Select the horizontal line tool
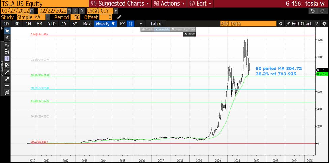 (x=7, y=86)
